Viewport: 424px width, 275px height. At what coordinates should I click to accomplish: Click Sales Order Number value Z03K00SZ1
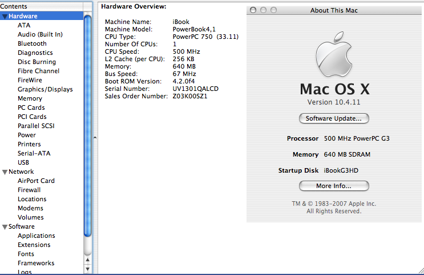pyautogui.click(x=190, y=96)
